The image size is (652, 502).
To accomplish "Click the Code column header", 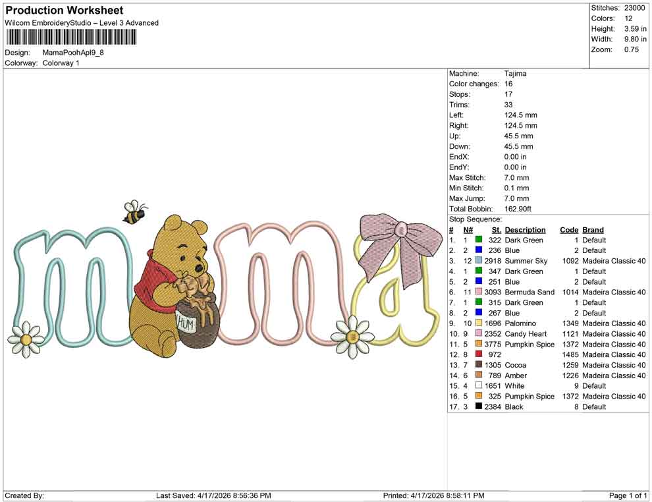I will pyautogui.click(x=569, y=230).
